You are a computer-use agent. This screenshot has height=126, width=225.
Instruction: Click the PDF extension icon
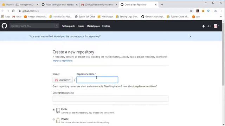click(198, 11)
